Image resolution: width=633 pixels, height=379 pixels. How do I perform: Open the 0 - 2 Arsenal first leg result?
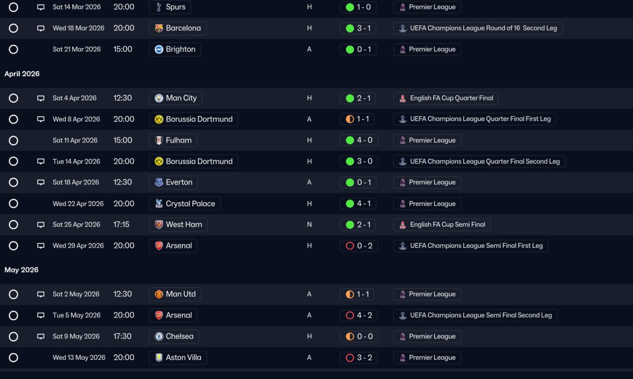pos(359,246)
